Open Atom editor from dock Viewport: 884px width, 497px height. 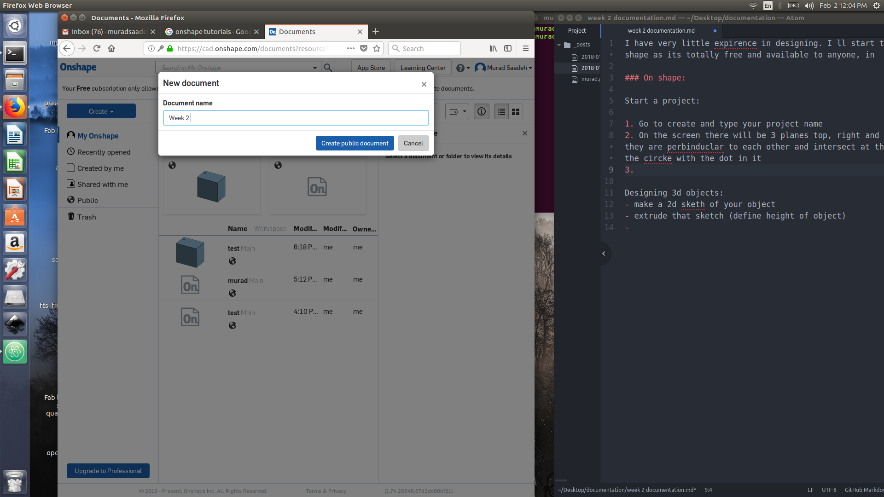15,352
